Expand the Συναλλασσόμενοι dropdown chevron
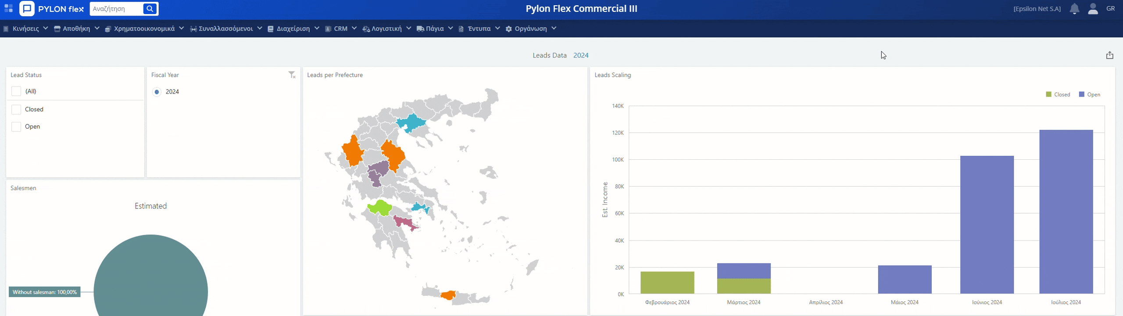1123x316 pixels. 260,28
